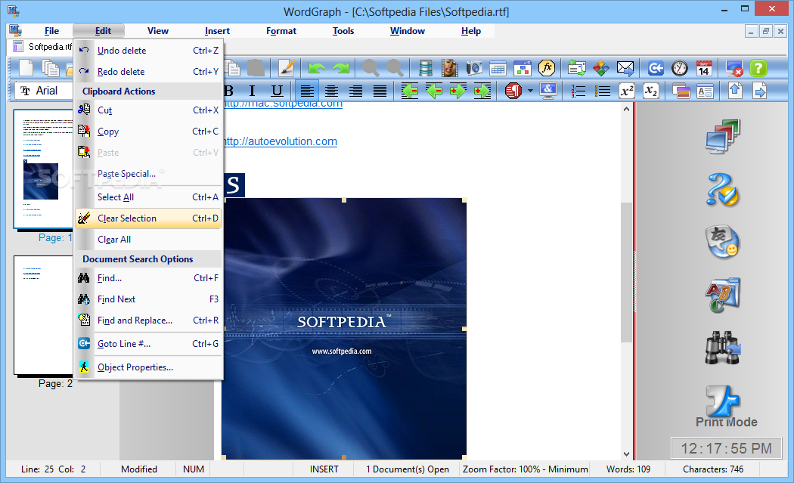Screen dimensions: 794x483
Task: Click the binoculars sidebar icon
Action: 723,347
